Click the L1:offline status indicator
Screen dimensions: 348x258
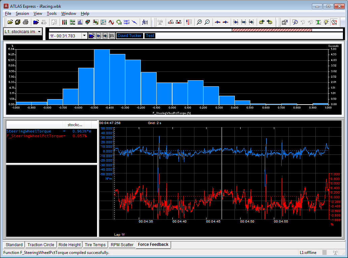308,253
